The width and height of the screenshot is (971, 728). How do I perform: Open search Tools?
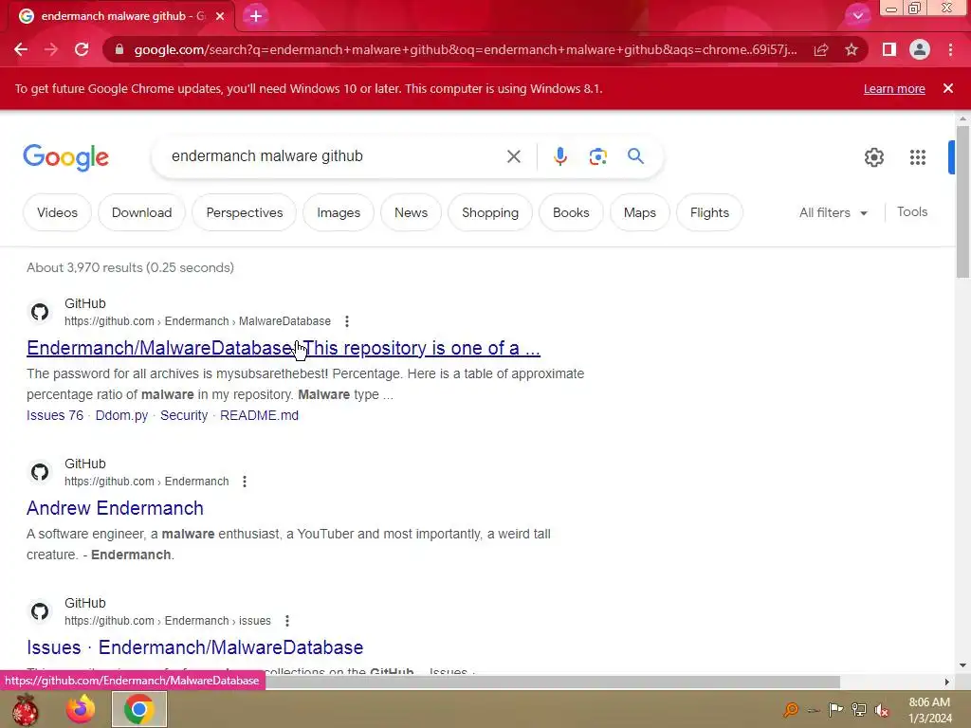[912, 211]
